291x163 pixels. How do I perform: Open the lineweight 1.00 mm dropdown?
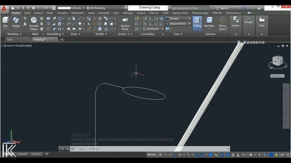71,8
